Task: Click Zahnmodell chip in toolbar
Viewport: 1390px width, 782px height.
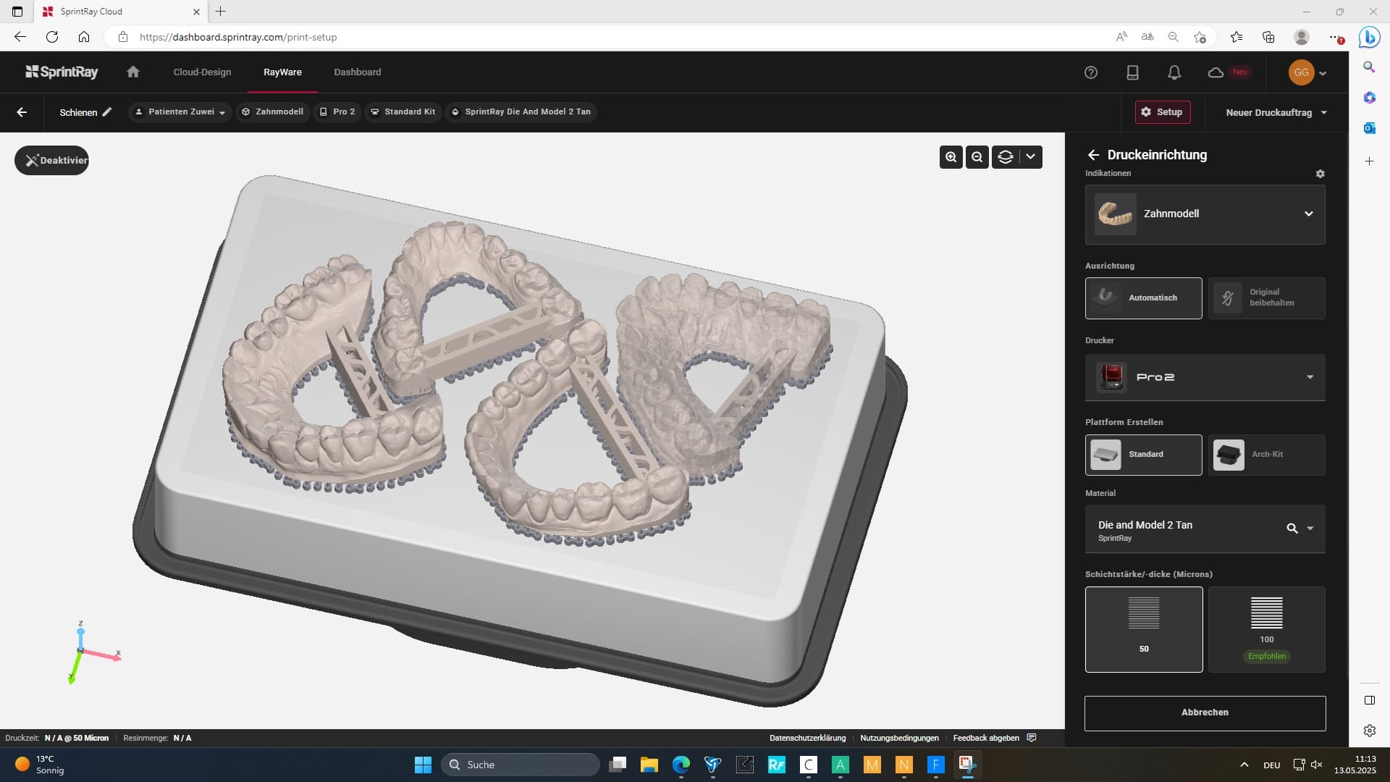Action: point(272,112)
